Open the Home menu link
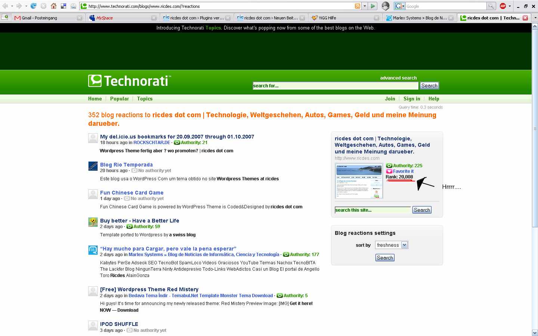The height and width of the screenshot is (336, 538). [x=95, y=99]
